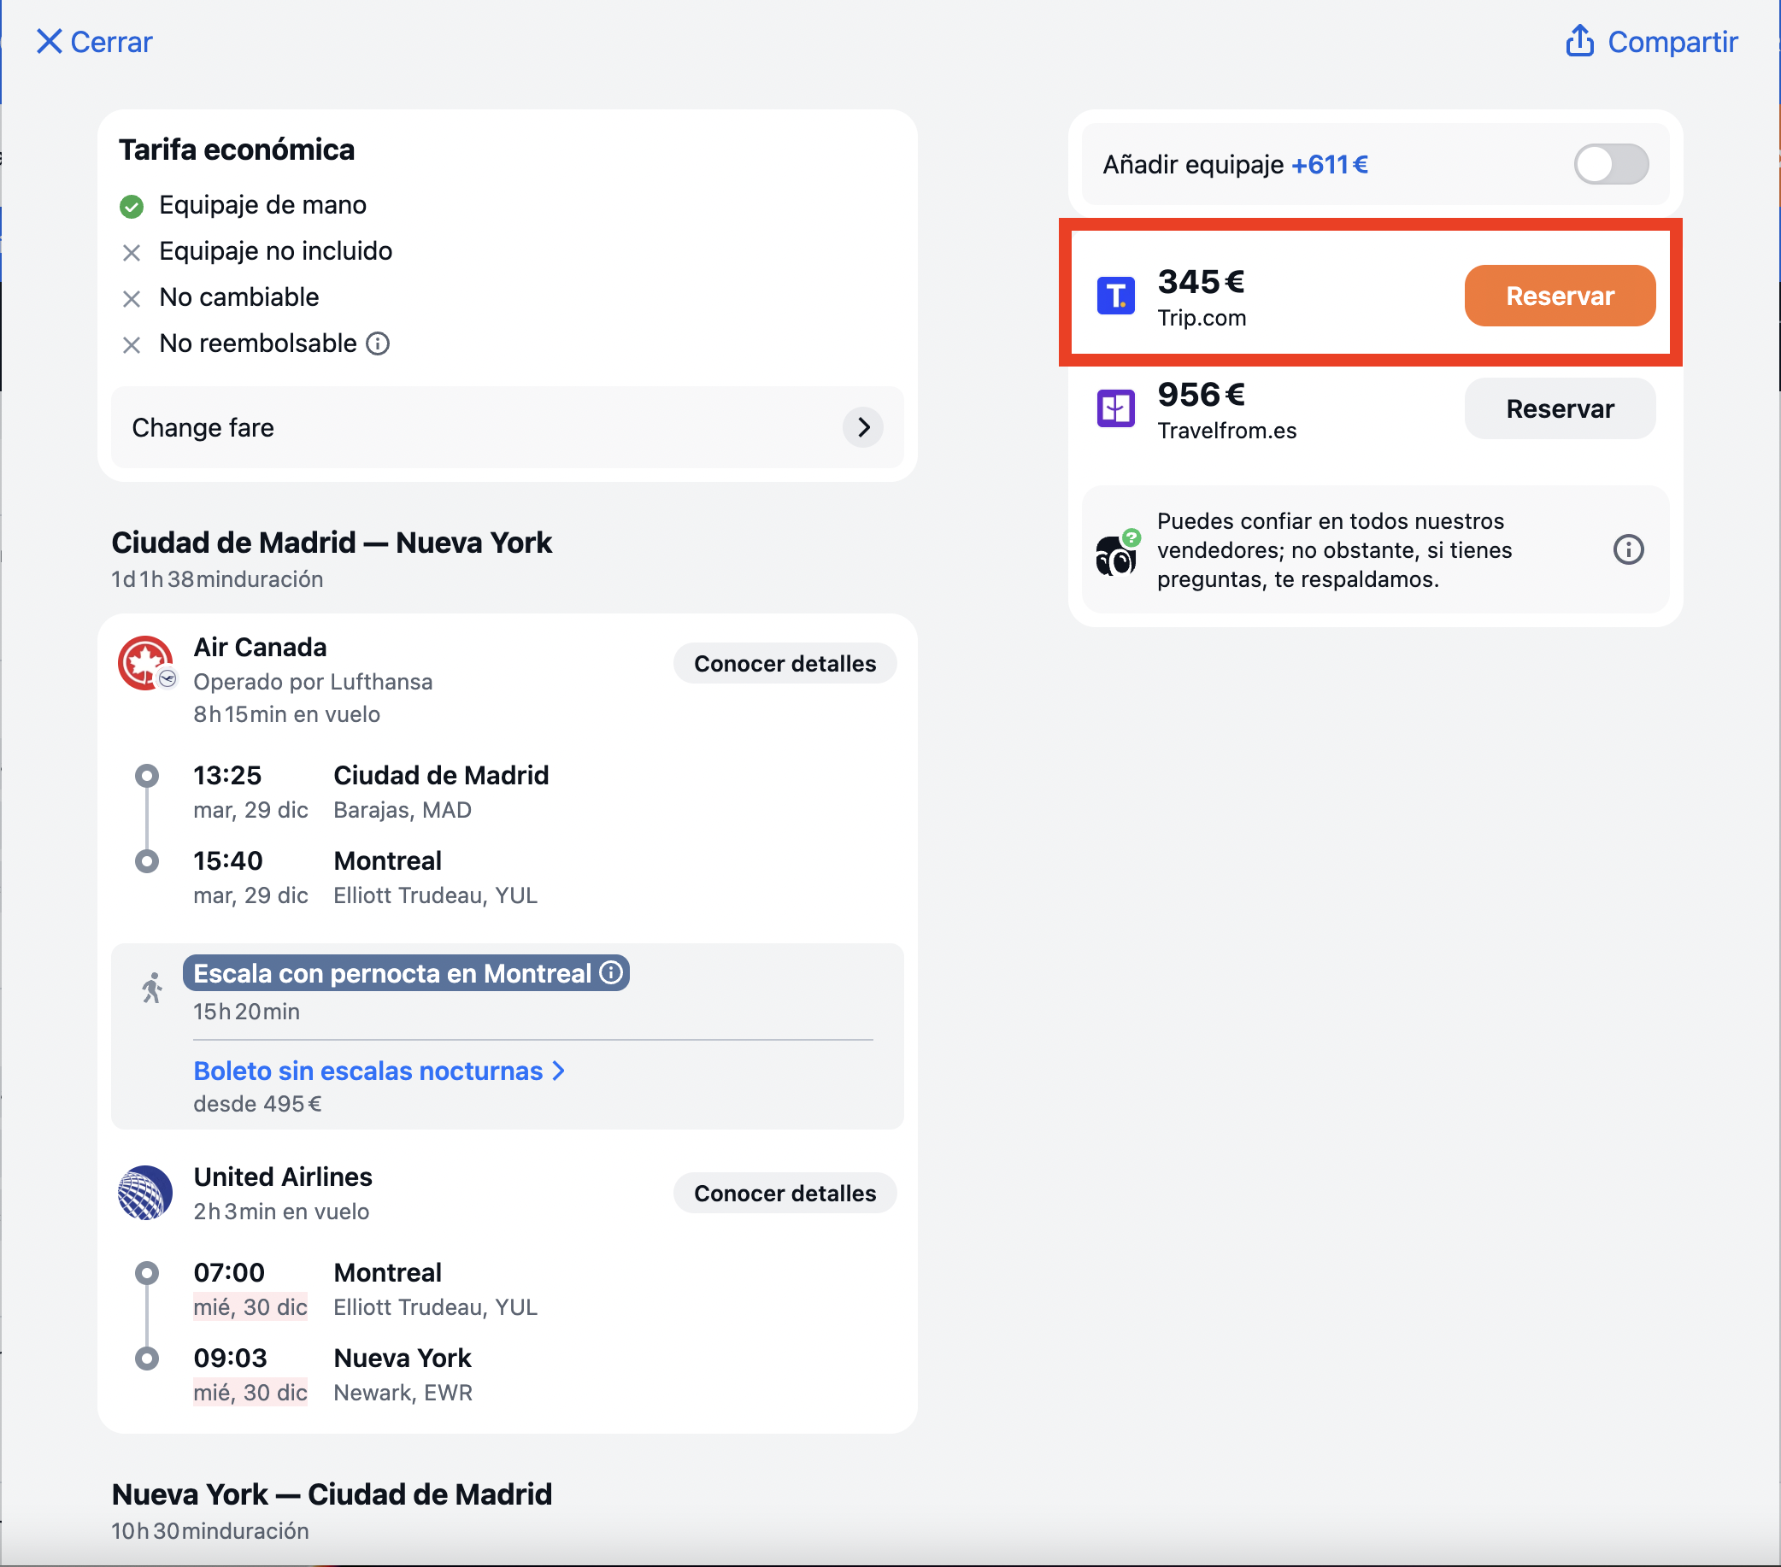Click the walking person layover icon
Viewport: 1781px width, 1567px height.
coord(152,988)
